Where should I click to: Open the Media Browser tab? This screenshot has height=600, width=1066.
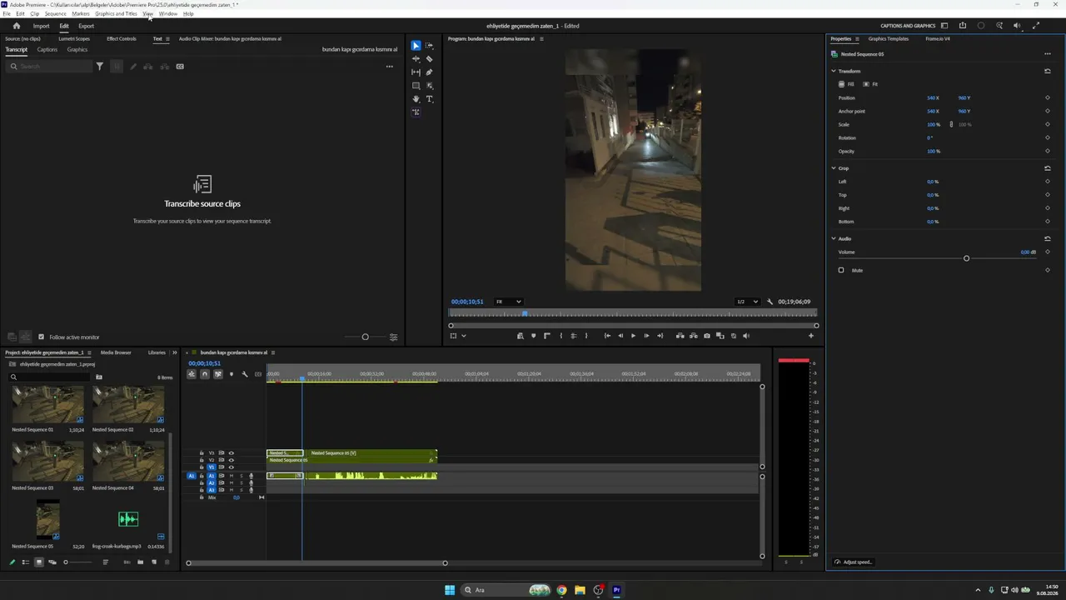point(116,352)
